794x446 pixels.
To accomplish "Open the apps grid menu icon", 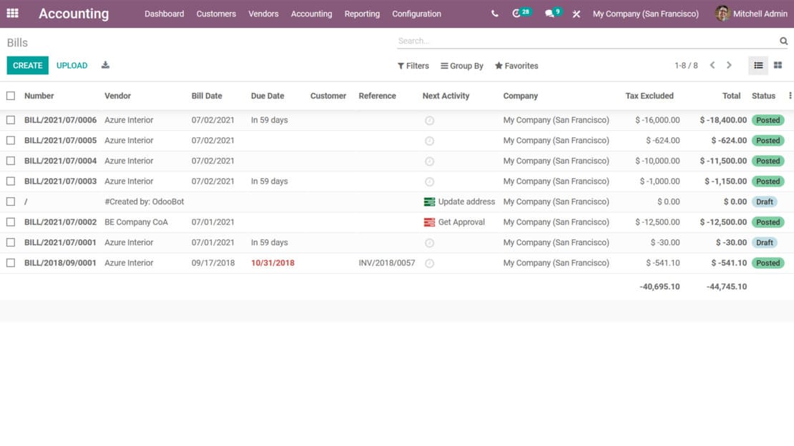I will 13,14.
